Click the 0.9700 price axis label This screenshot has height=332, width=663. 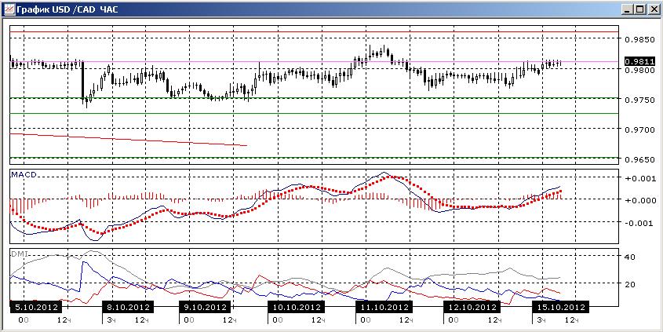(x=638, y=130)
